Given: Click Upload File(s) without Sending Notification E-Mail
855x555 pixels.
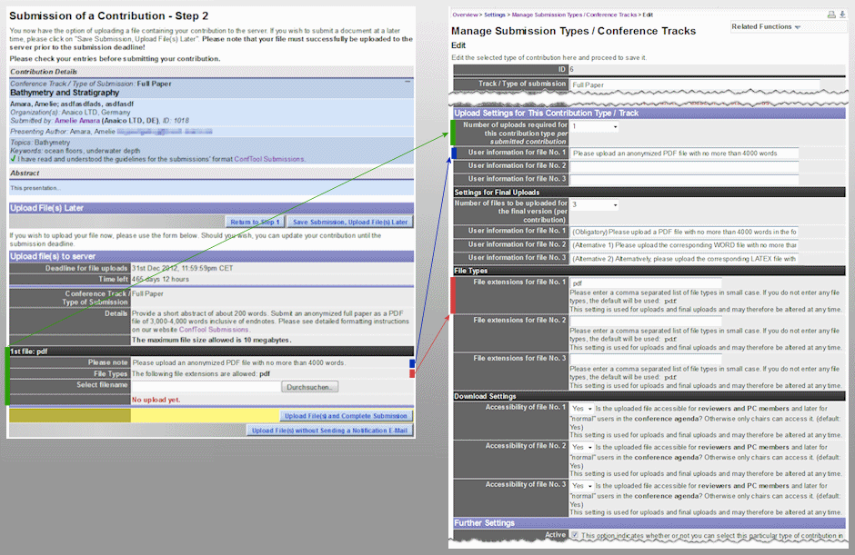Looking at the screenshot, I should point(329,431).
